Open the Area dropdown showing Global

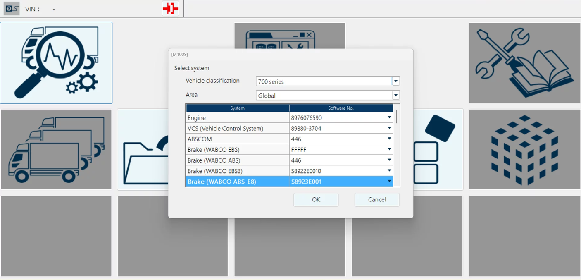click(395, 95)
